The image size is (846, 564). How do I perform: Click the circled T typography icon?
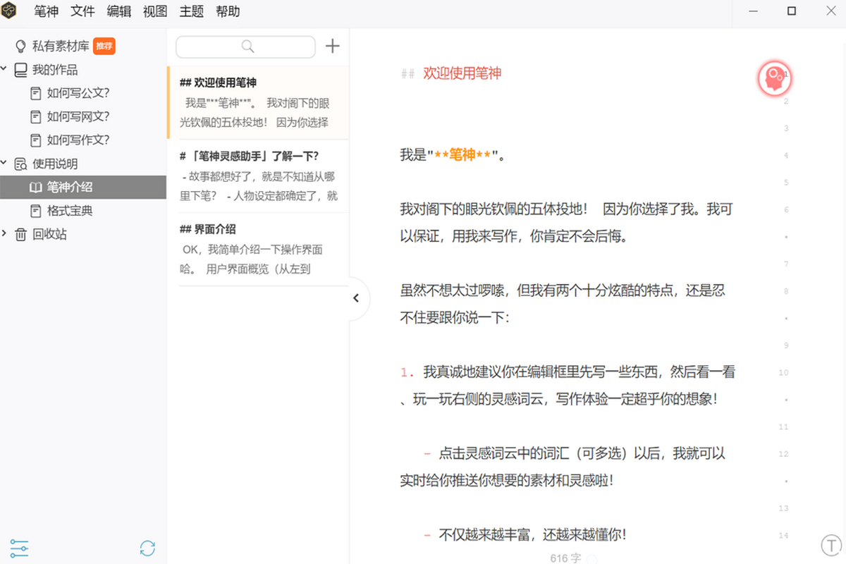click(x=832, y=545)
